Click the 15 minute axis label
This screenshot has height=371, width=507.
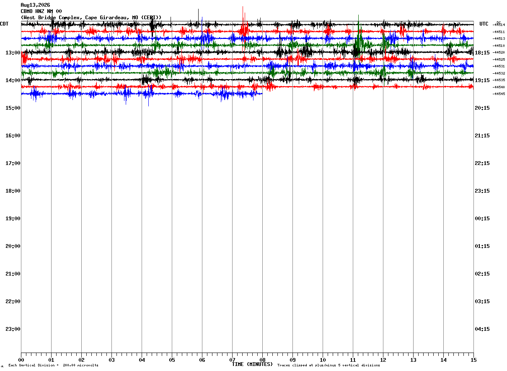473,360
